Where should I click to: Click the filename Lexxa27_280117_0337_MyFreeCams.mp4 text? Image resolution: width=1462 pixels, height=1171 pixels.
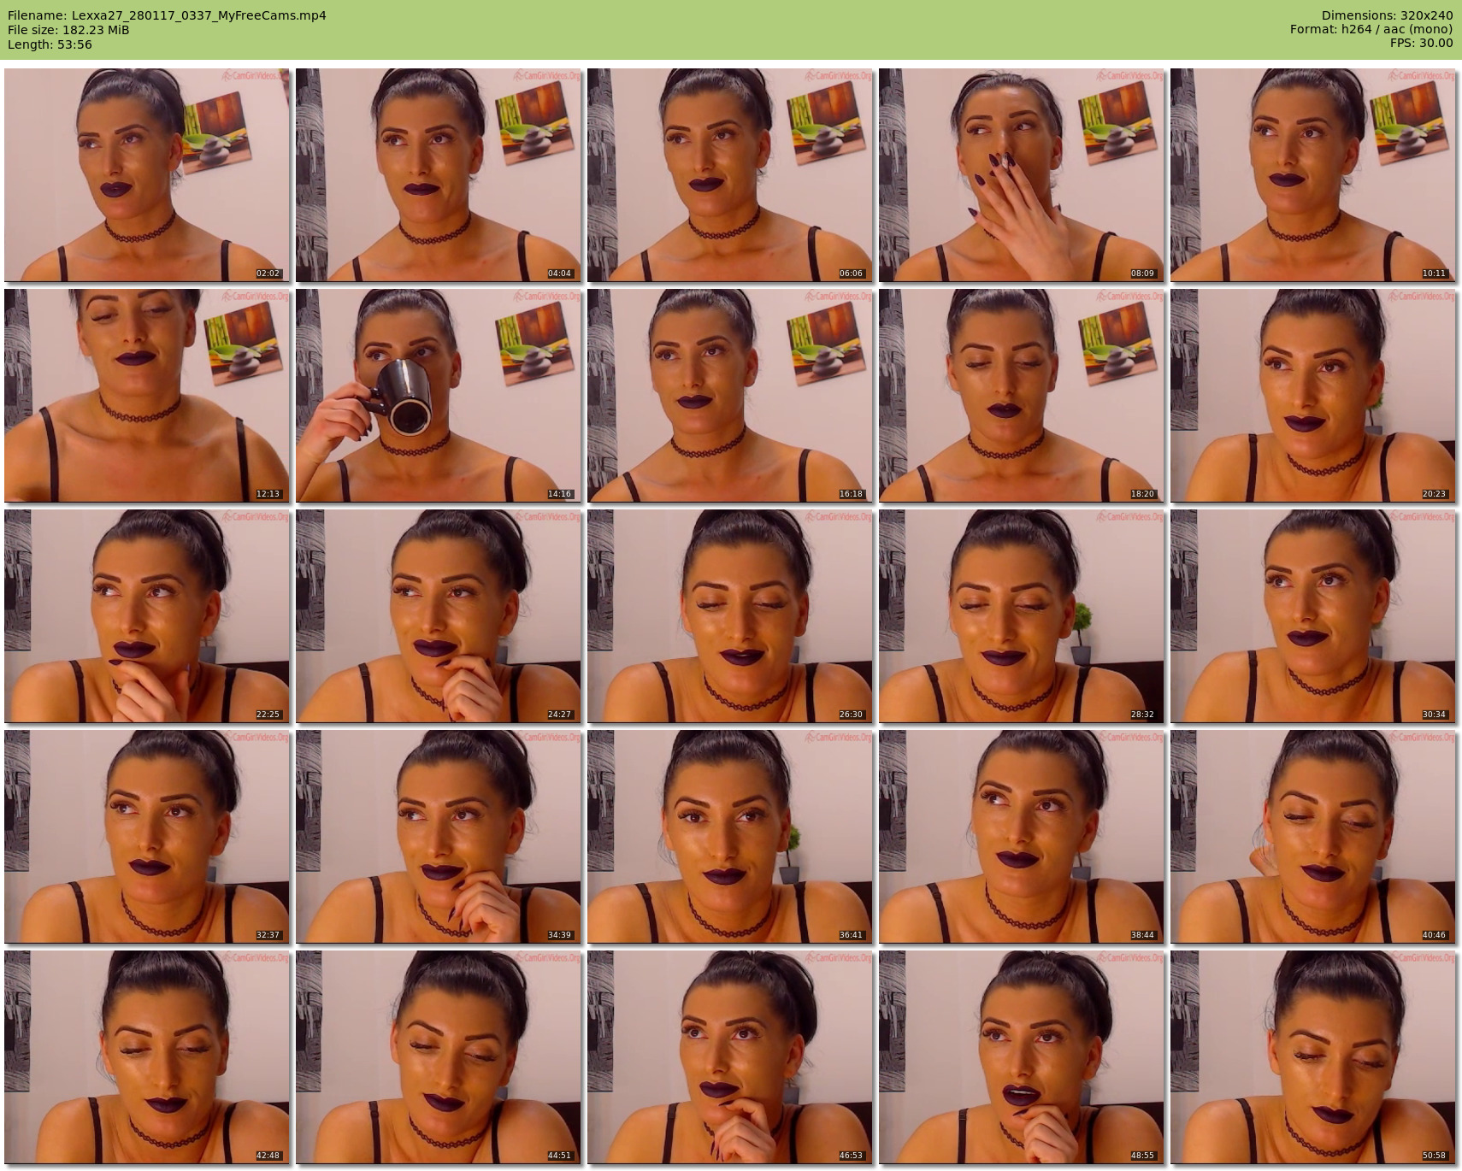[x=199, y=15]
